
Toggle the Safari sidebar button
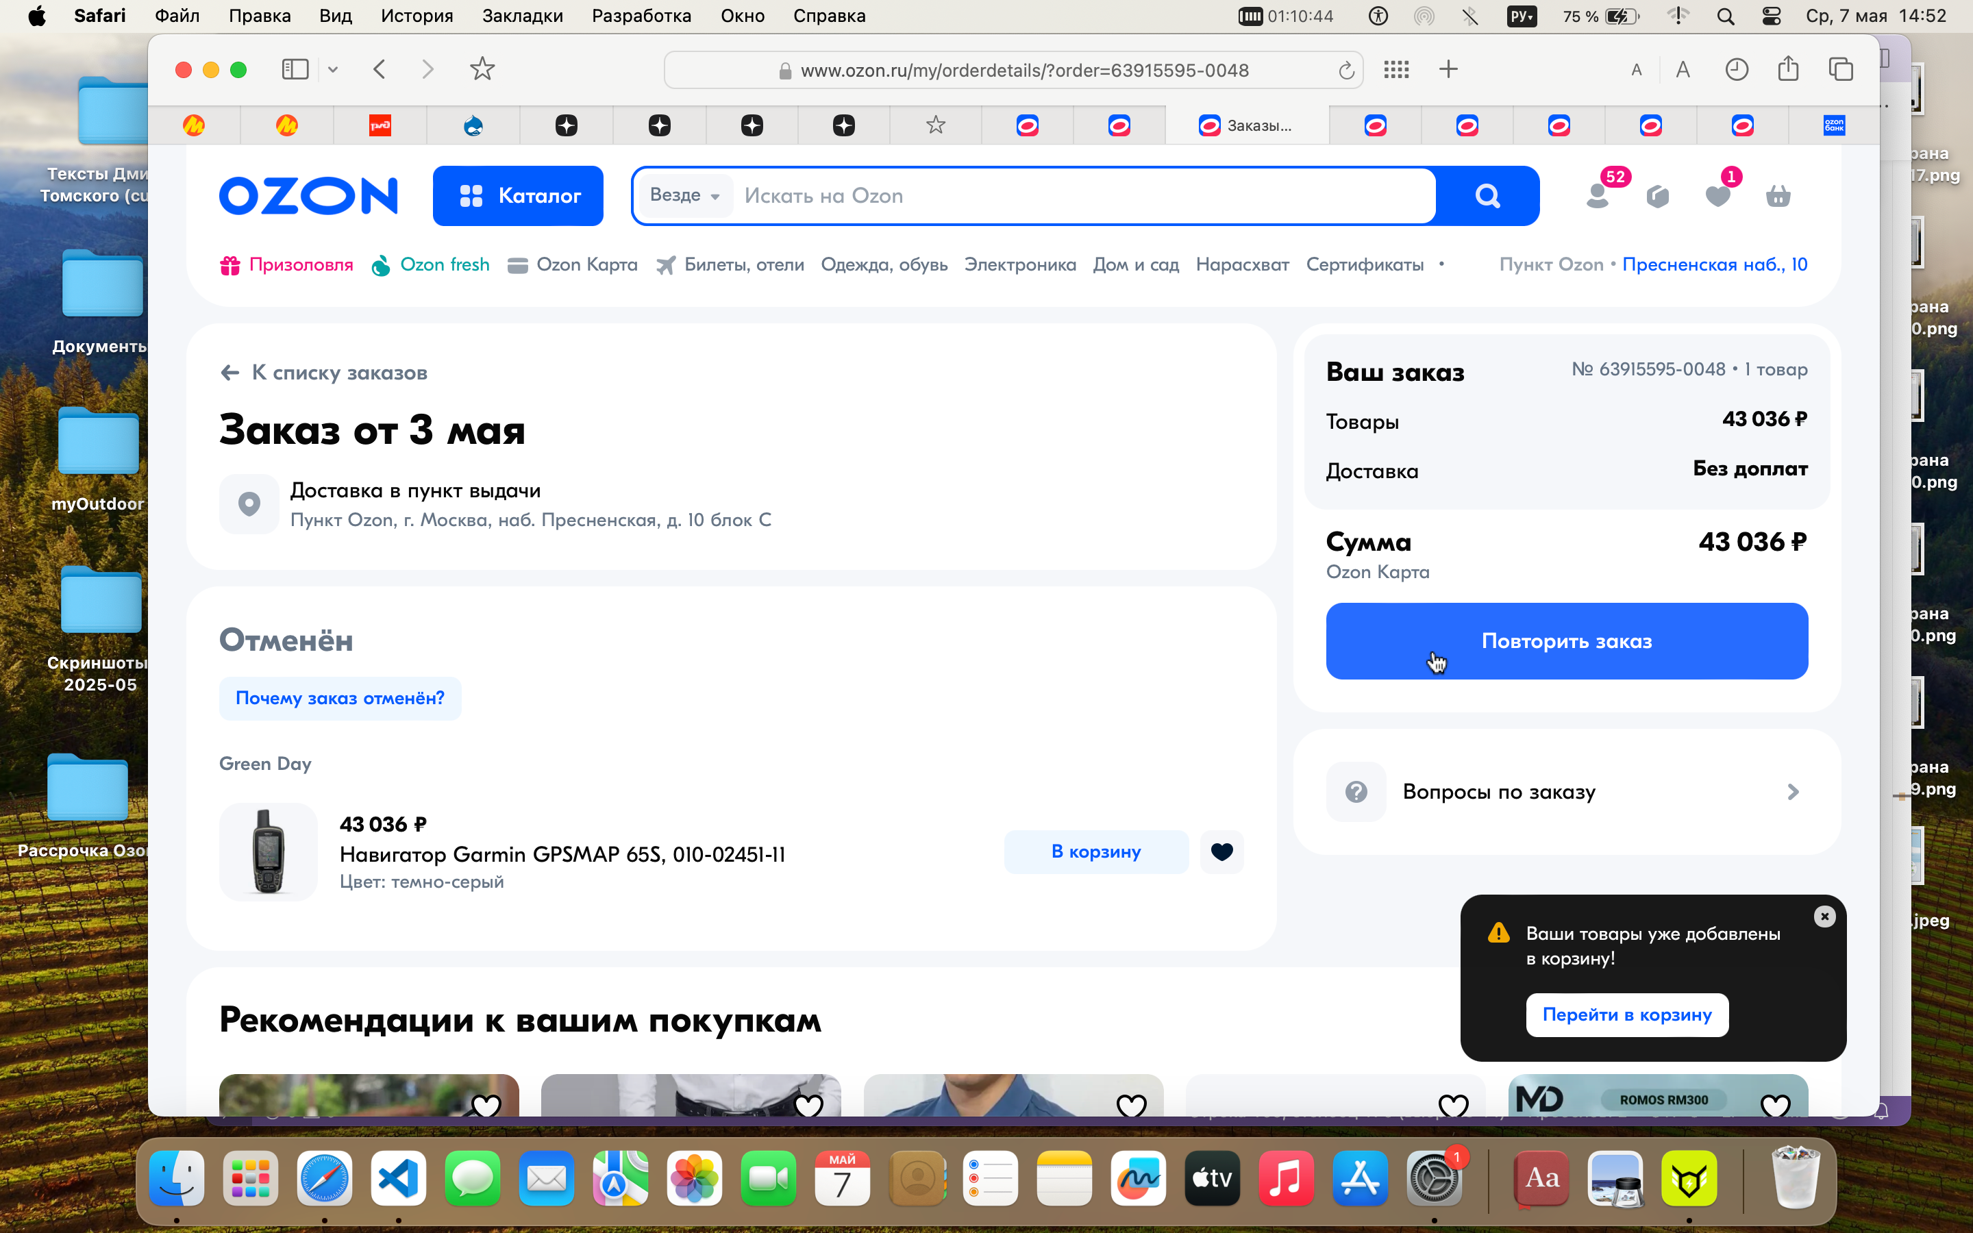coord(295,69)
